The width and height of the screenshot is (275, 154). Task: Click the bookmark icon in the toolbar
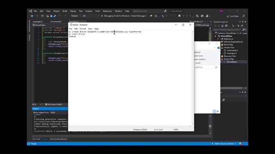pos(179,16)
